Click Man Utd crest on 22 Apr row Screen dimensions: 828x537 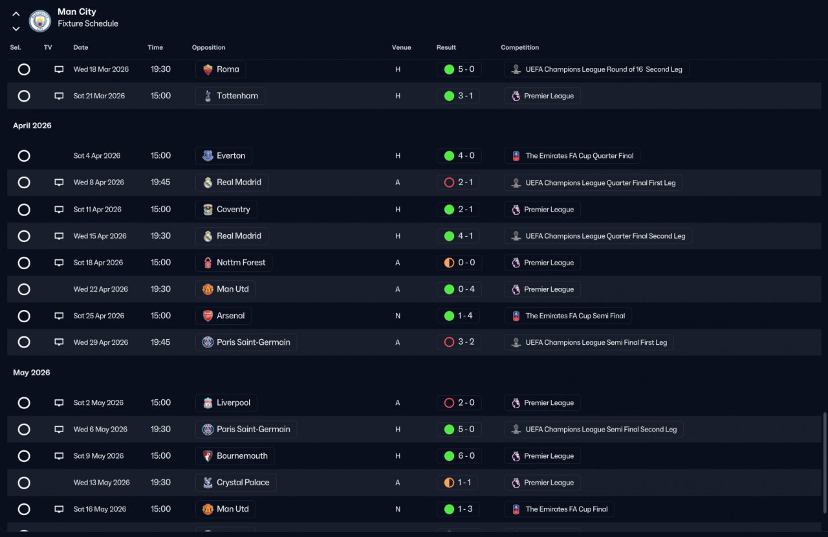tap(208, 289)
